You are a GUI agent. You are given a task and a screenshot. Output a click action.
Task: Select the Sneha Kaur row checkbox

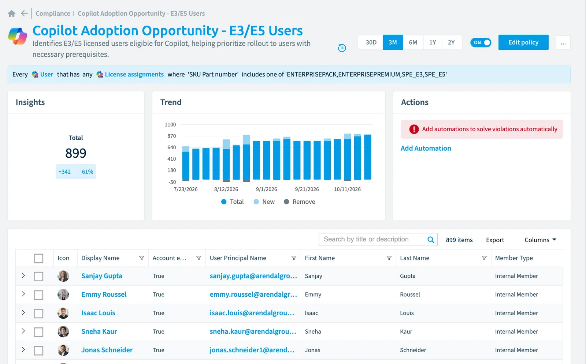coord(38,332)
